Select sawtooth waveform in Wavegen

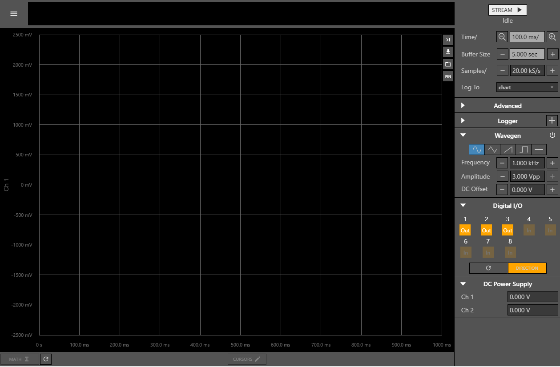508,149
